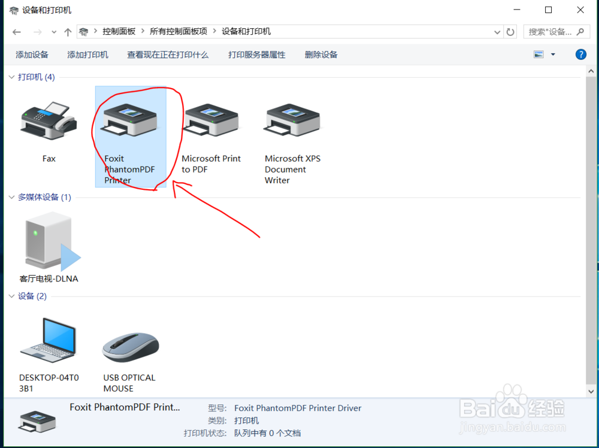Viewport: 599px width, 448px height.
Task: Collapse the 设备 (2) group
Action: (x=11, y=296)
